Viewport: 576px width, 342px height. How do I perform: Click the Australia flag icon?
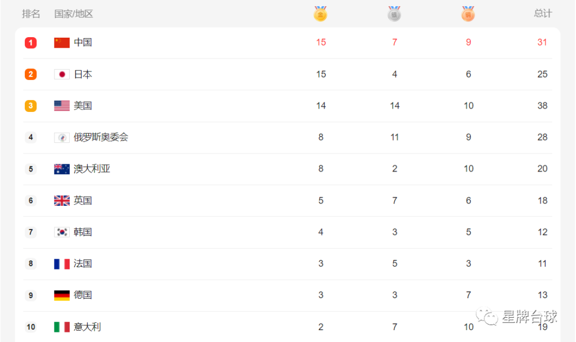62,169
